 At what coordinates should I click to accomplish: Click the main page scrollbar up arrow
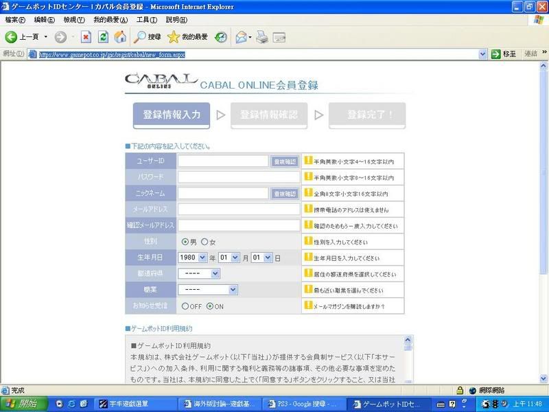(x=544, y=65)
